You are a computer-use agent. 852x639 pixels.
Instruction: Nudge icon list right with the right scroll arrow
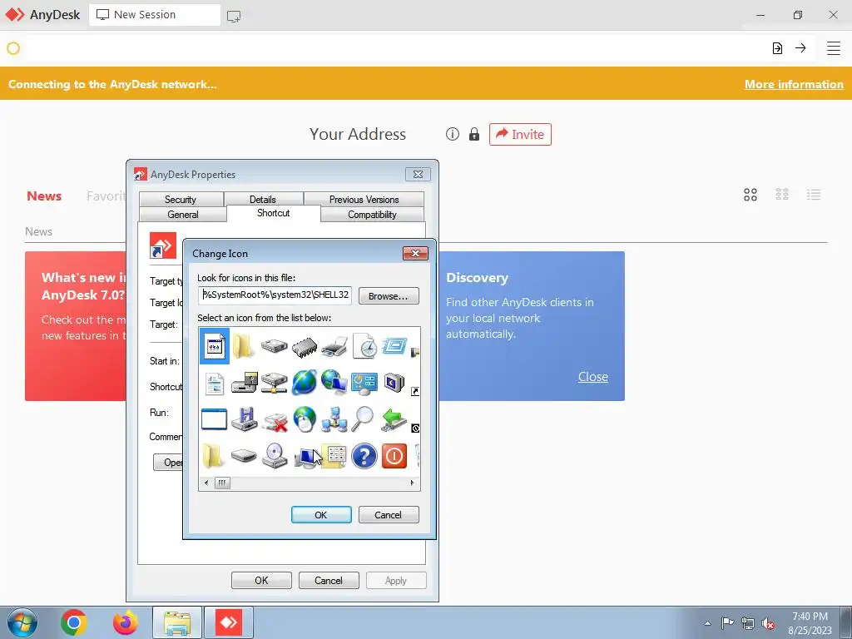pyautogui.click(x=412, y=483)
